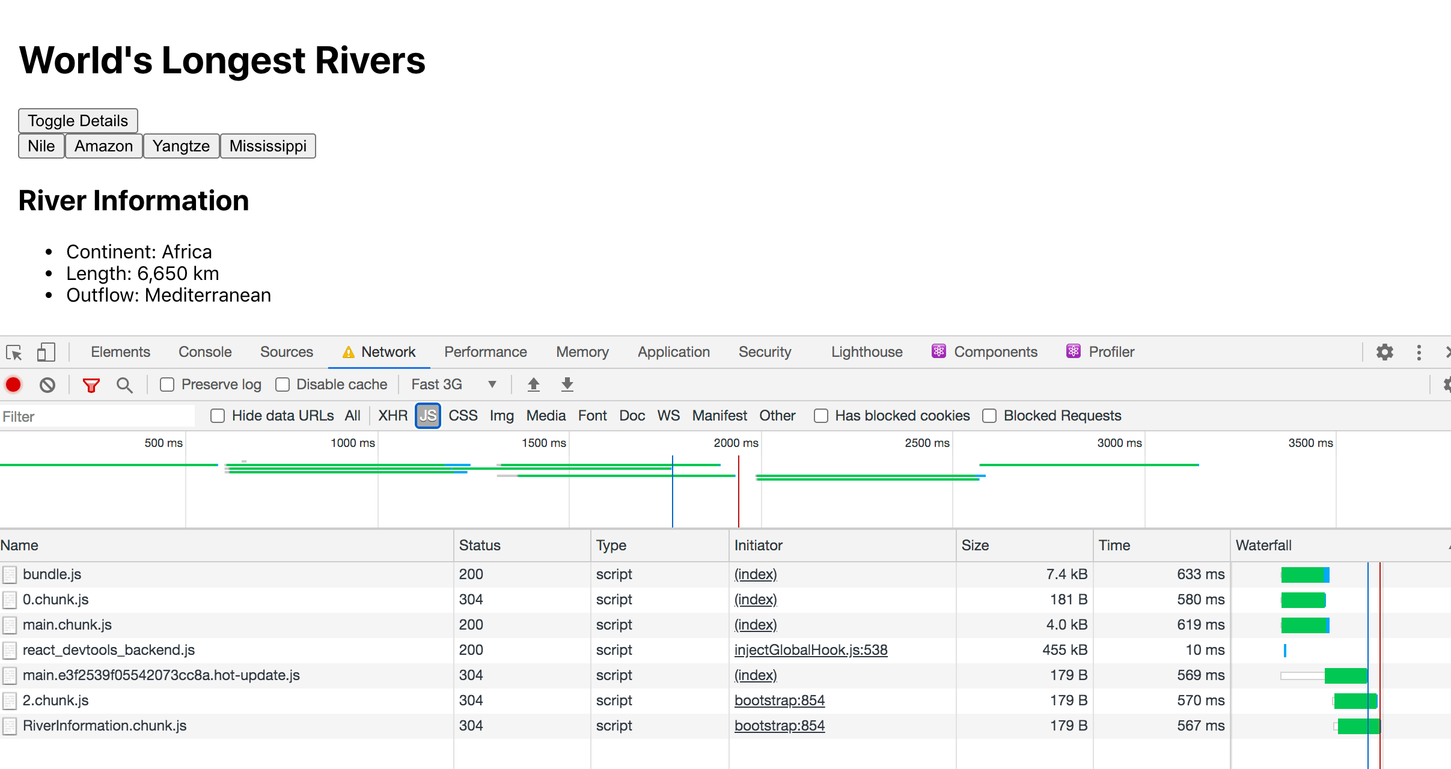
Task: Open the Fast 3G throttling dropdown
Action: coord(454,384)
